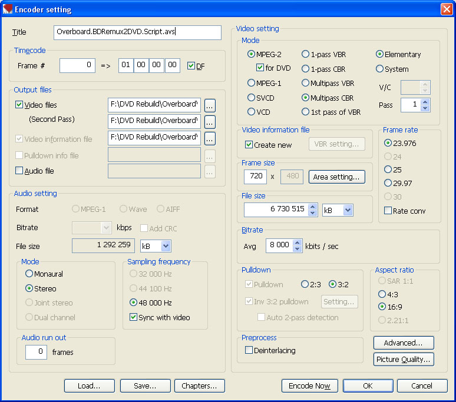The height and width of the screenshot is (402, 456).
Task: Browse for the Video information file path
Action: tap(210, 138)
